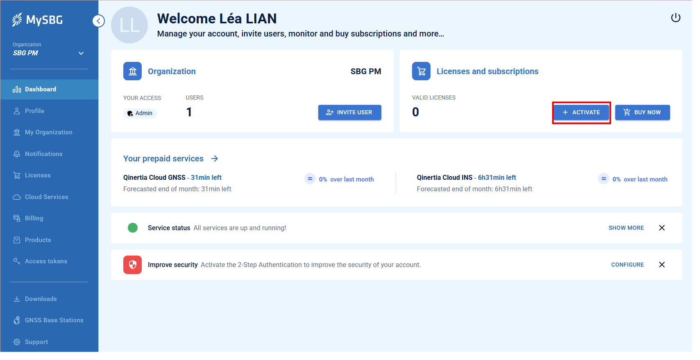Click the GNSS Base Stations pin icon
Viewport: 700px width, 360px height.
tap(17, 320)
